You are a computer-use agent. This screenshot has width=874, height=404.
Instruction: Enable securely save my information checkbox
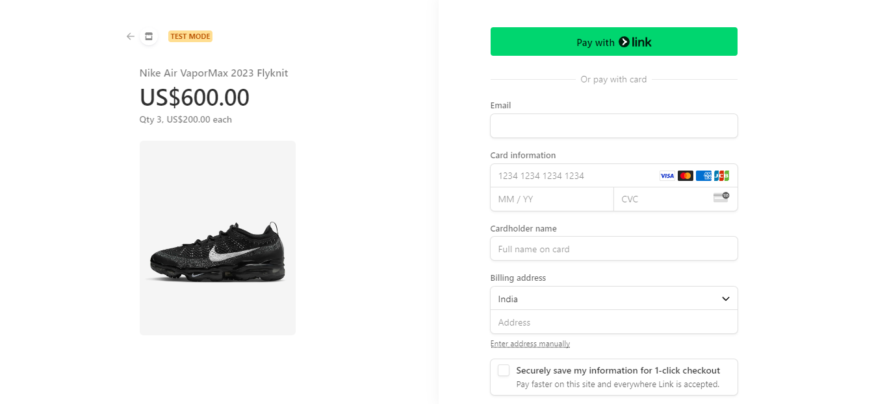point(504,370)
